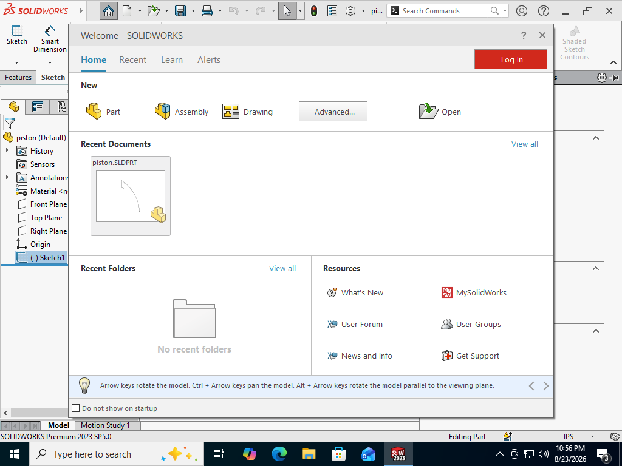The width and height of the screenshot is (622, 466).
Task: Open the MySolidWorks resource link
Action: (x=474, y=293)
